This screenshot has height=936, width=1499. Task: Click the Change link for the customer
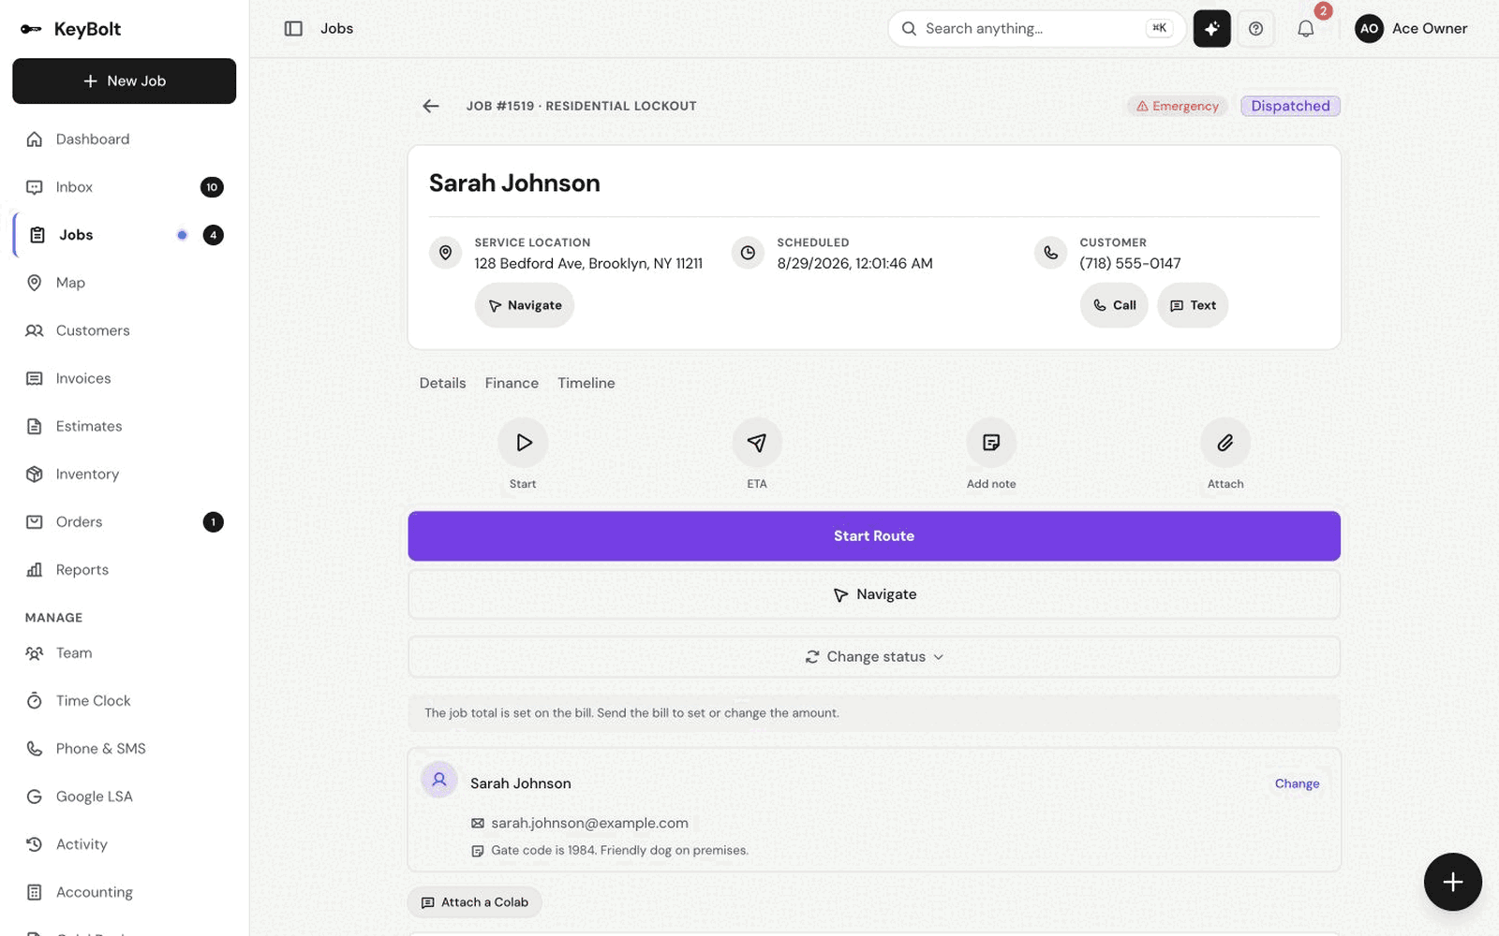[1297, 783]
